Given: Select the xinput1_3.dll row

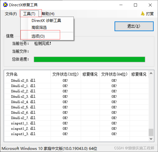Looking at the screenshot, I should tap(76, 134).
